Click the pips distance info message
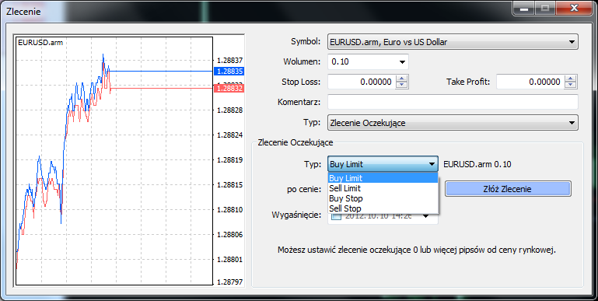 (x=417, y=250)
